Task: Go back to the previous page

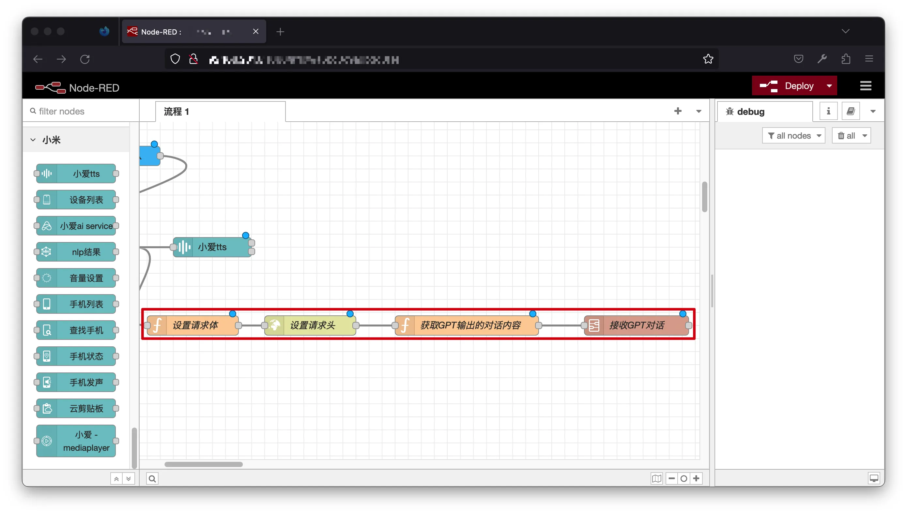Action: (38, 59)
